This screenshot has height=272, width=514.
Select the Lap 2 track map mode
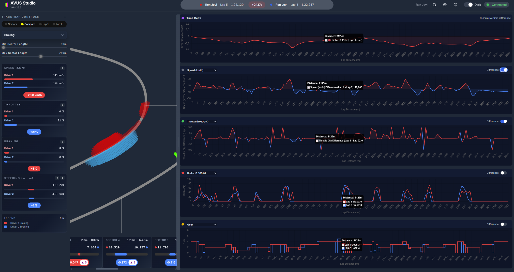58,24
